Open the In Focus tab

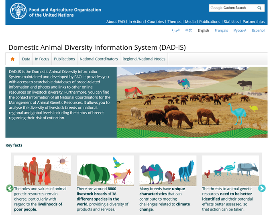(x=42, y=59)
